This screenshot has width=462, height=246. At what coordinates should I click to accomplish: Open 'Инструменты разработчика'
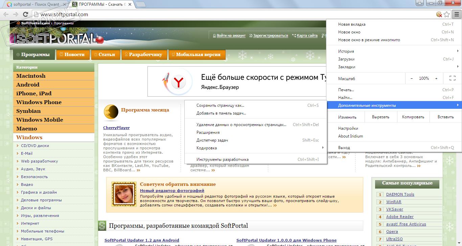pos(256,159)
